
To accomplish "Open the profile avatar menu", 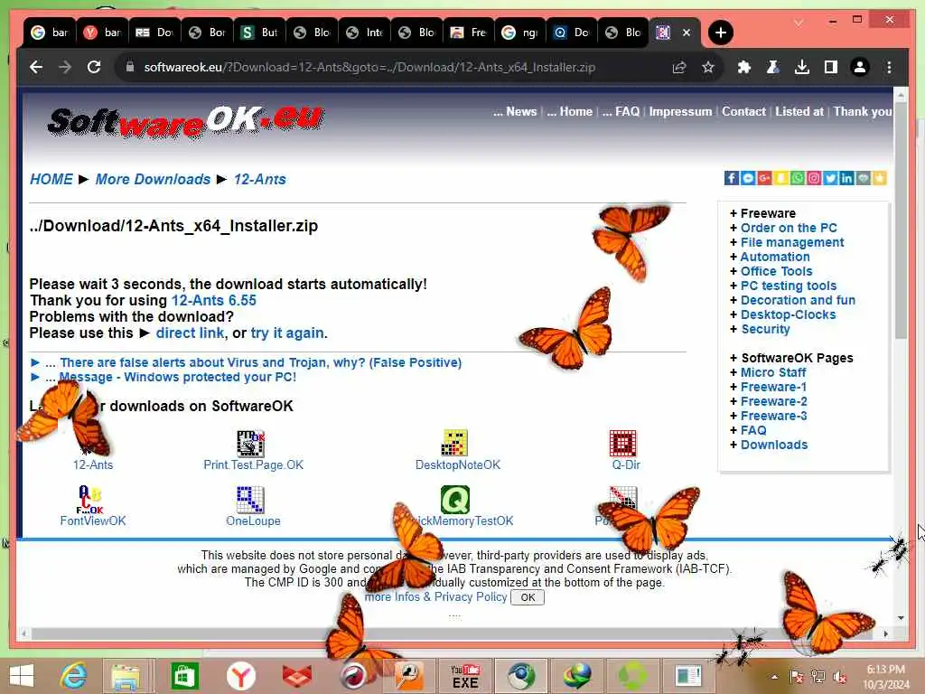I will coord(860,67).
